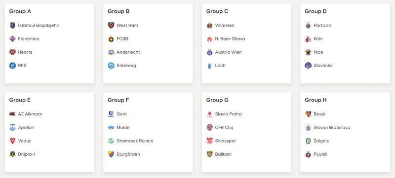Screen dimensions: 395x178
Task: Open the İstanbul Başakşehir team link
Action: click(x=39, y=25)
